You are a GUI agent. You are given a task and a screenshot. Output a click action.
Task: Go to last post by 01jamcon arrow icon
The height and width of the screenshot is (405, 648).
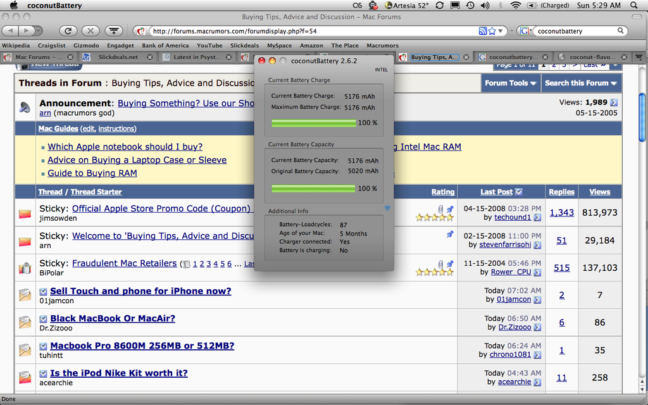[x=537, y=299]
